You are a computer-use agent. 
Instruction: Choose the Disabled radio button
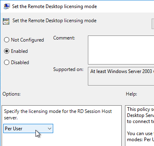(x=6, y=63)
